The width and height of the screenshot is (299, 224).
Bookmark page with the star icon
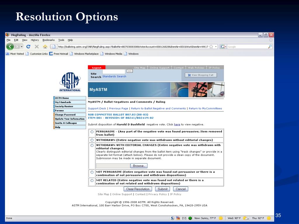coord(211,47)
